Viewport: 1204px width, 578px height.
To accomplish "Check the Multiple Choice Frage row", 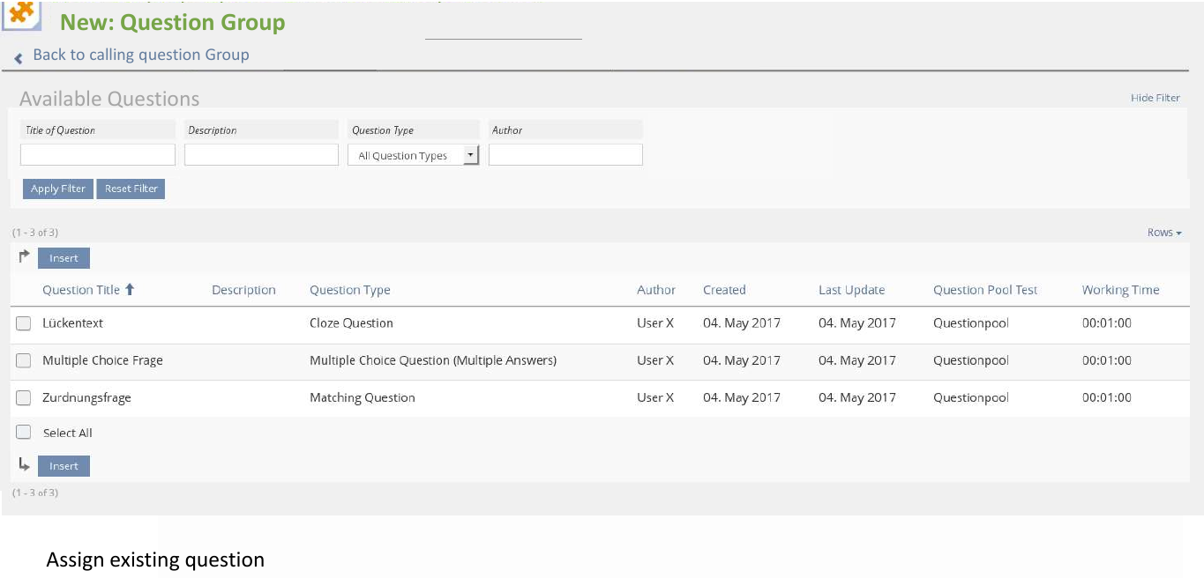I will click(24, 360).
